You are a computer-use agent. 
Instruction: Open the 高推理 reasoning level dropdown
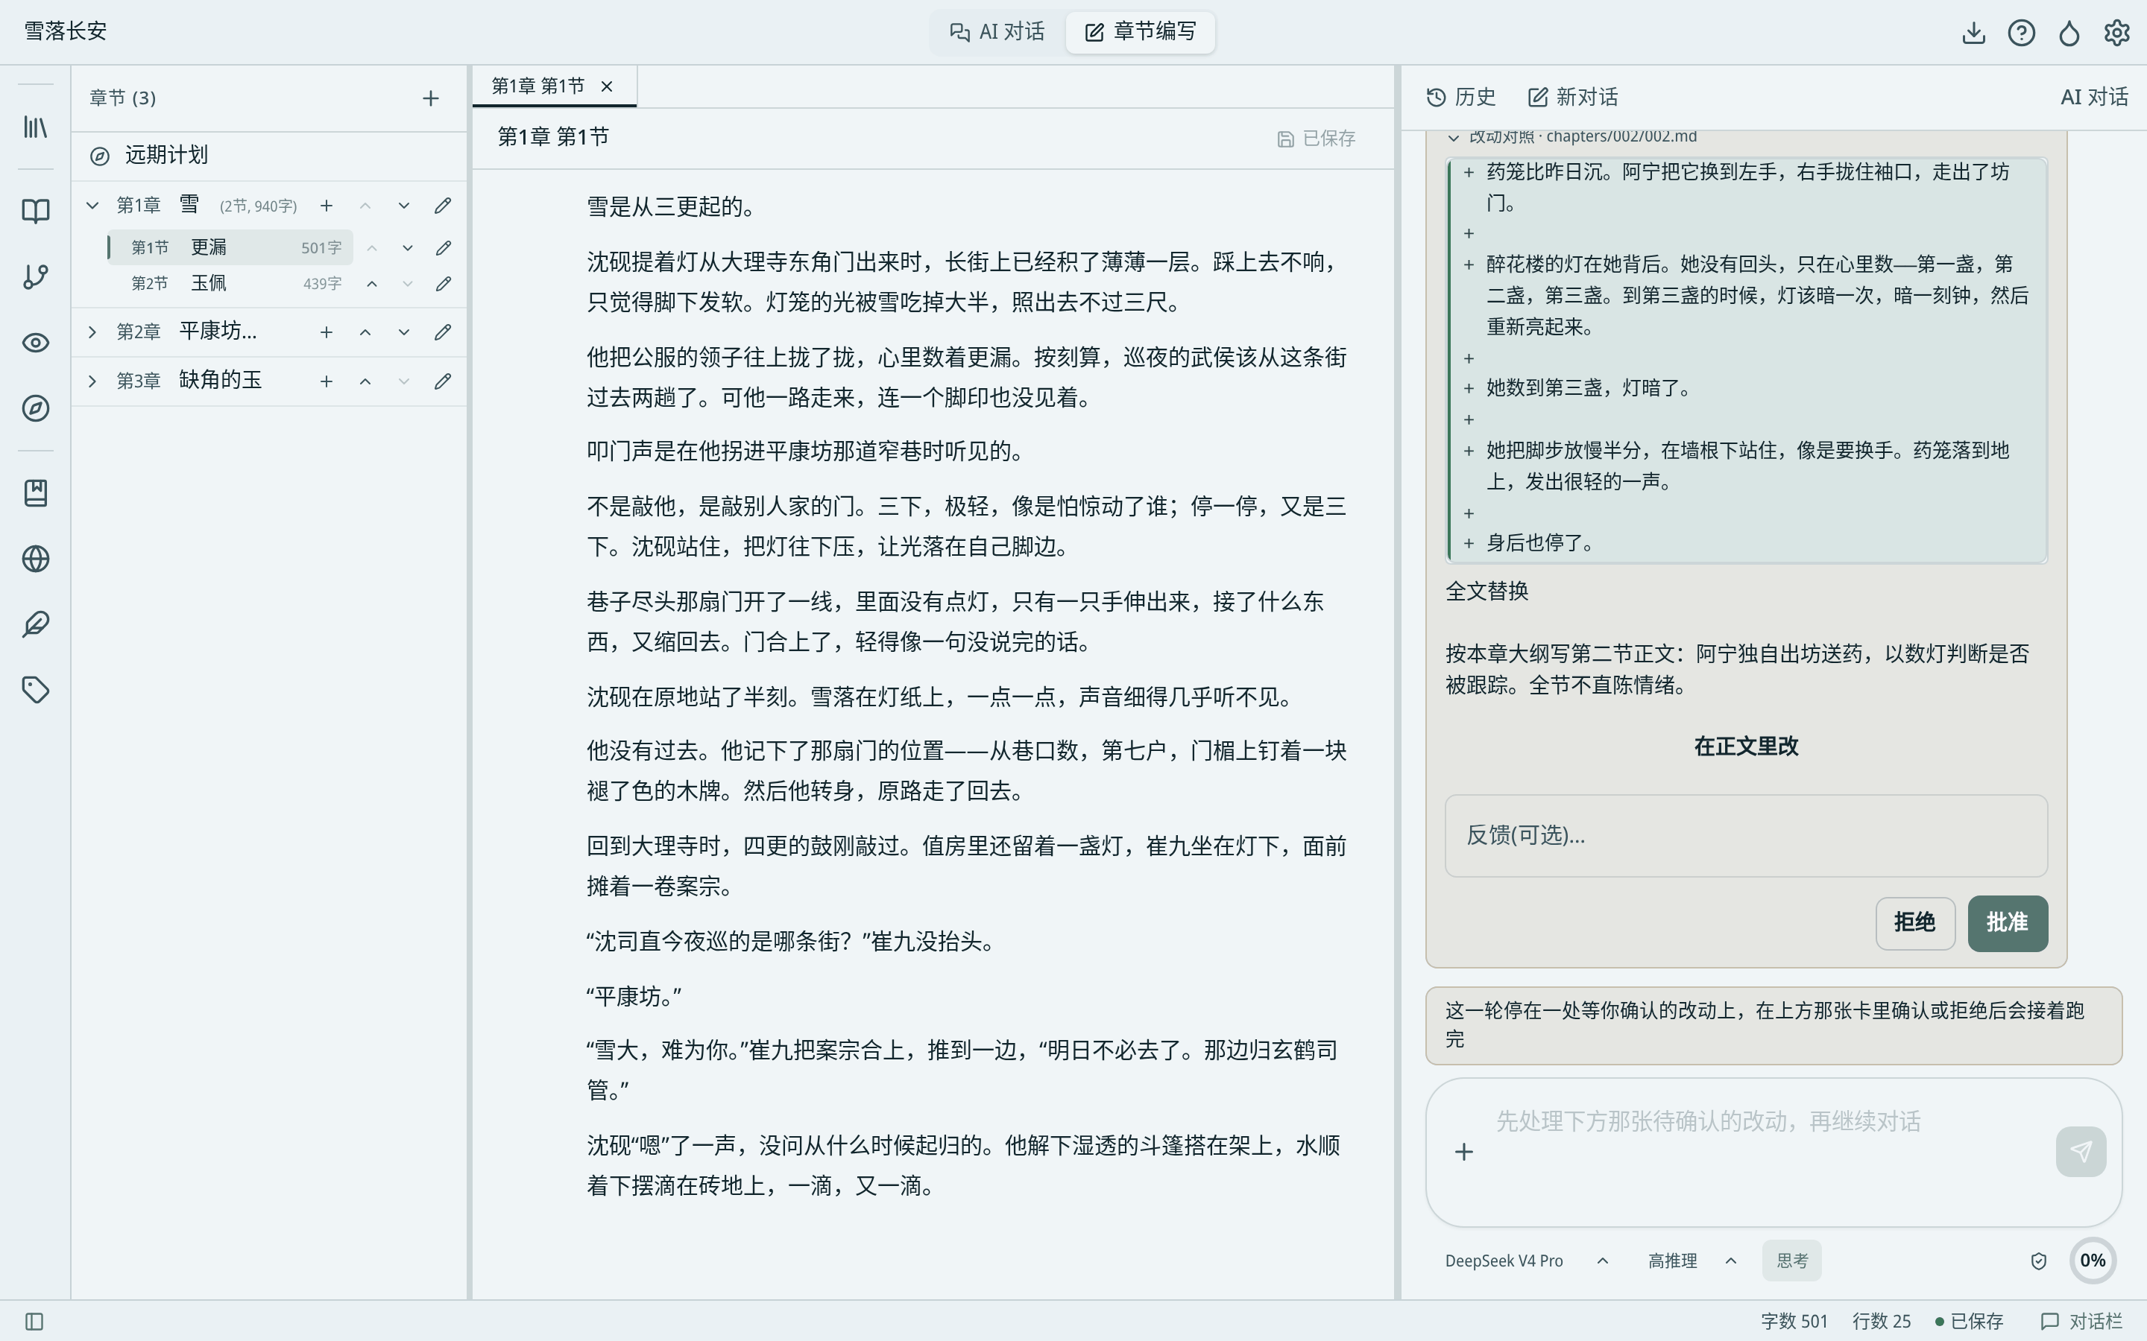point(1692,1261)
